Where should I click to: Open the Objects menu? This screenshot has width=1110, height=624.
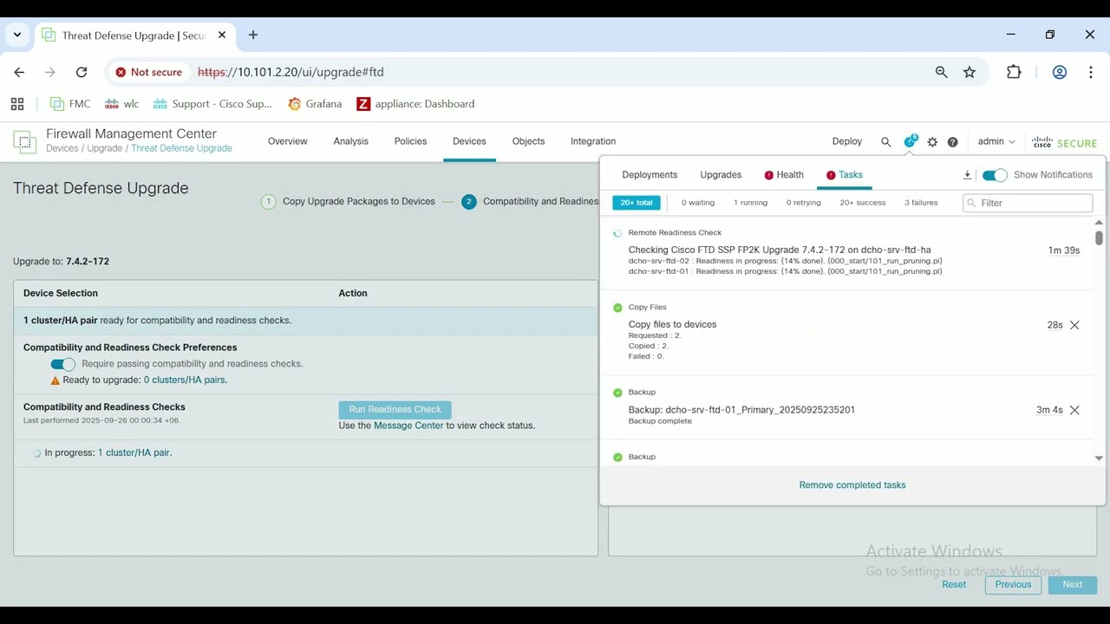(x=528, y=141)
